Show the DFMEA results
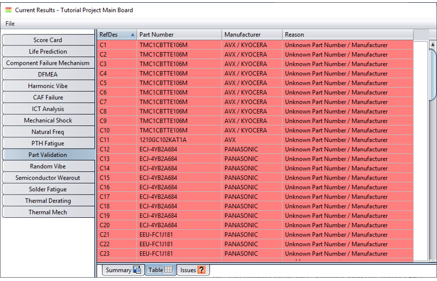 coord(48,74)
